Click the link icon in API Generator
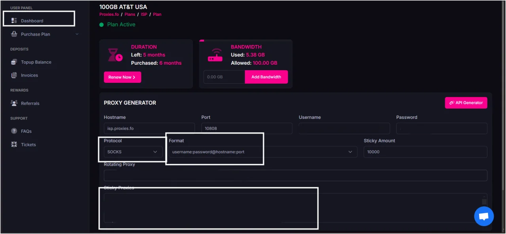The width and height of the screenshot is (506, 234). (451, 103)
